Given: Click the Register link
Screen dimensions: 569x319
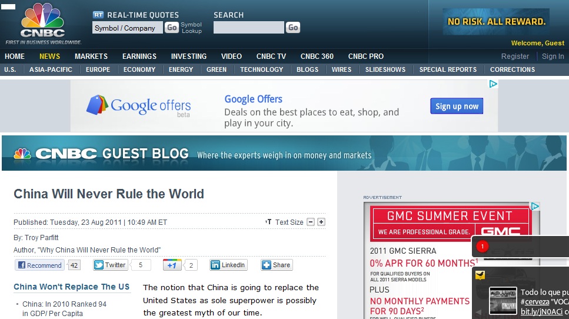Looking at the screenshot, I should tap(515, 57).
